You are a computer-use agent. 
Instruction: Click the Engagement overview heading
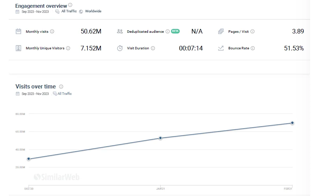[x=41, y=6]
